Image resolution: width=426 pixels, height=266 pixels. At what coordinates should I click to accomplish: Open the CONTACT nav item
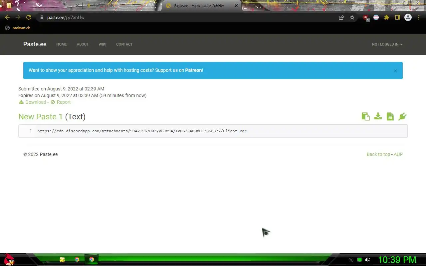point(124,44)
